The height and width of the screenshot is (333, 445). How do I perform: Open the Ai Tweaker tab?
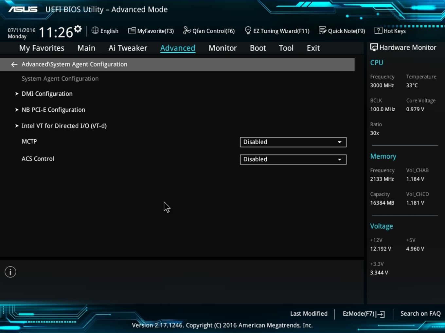click(x=128, y=48)
